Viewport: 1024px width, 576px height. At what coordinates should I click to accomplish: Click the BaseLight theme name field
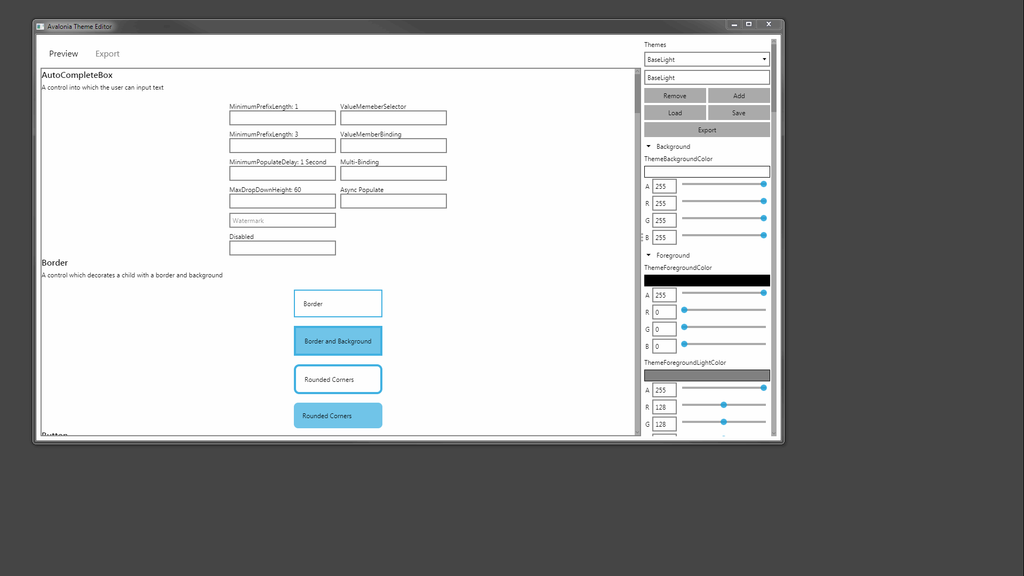point(707,78)
